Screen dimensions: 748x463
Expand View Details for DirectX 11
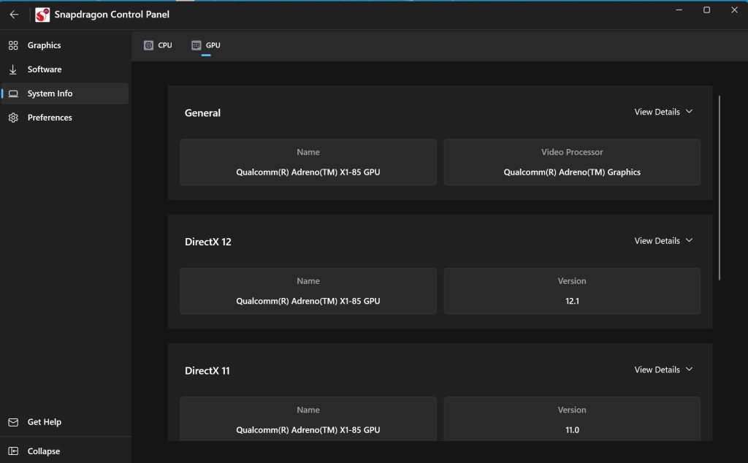click(x=662, y=370)
